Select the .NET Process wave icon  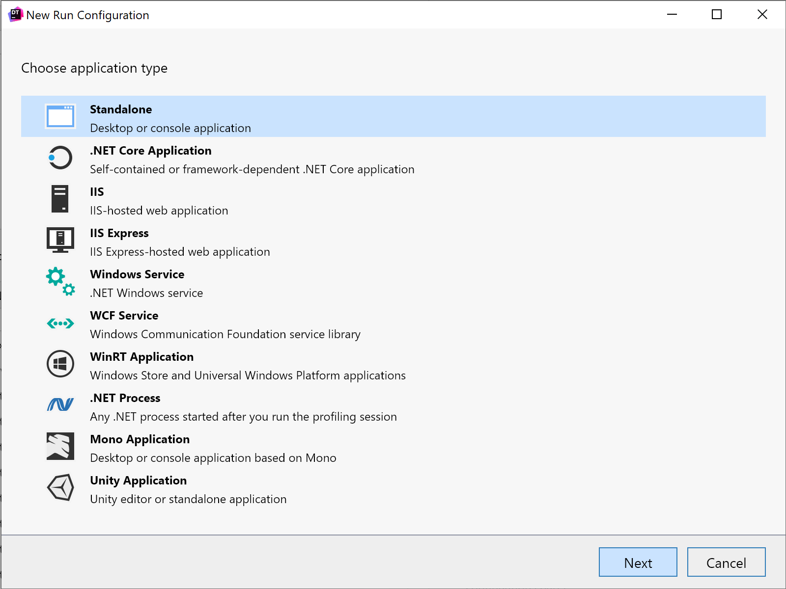pyautogui.click(x=60, y=404)
